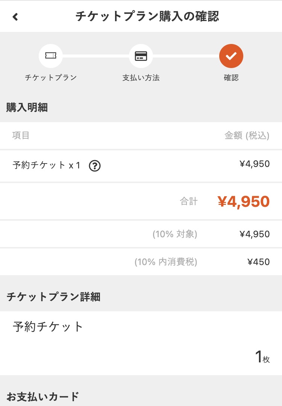Select the credit card payment step icon
This screenshot has width=282, height=406.
coord(141,56)
